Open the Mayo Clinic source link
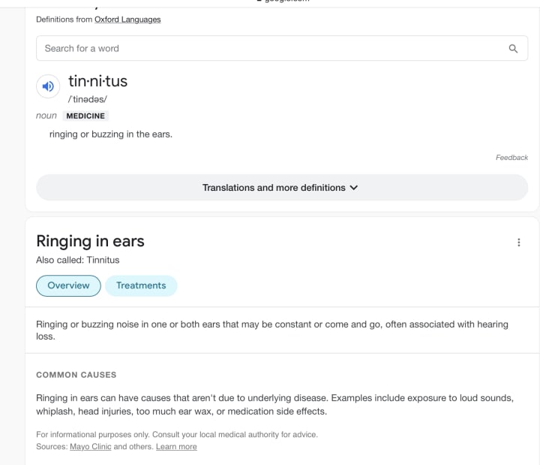This screenshot has height=465, width=540. point(91,447)
